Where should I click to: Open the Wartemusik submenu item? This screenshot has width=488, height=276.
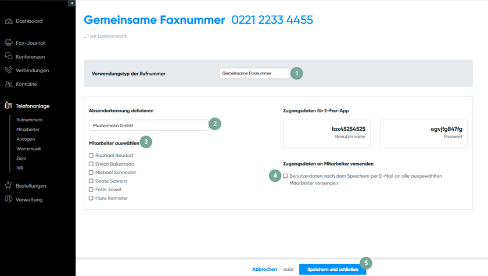pyautogui.click(x=28, y=149)
